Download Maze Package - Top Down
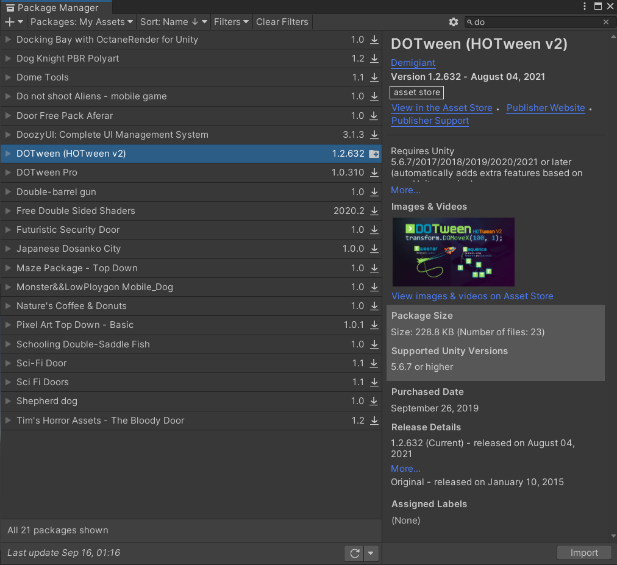The width and height of the screenshot is (617, 565). (374, 268)
